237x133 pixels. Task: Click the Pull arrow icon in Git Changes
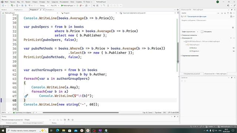click(x=225, y=13)
